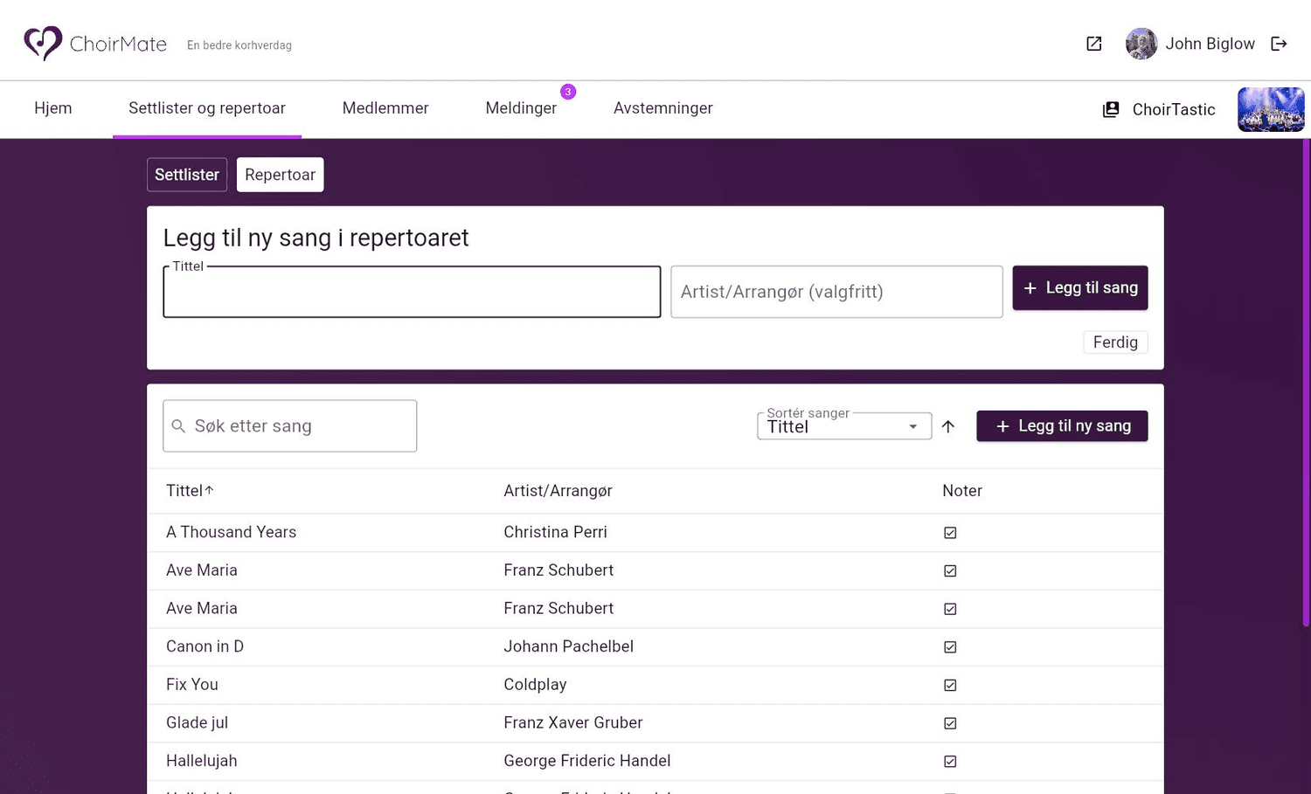The width and height of the screenshot is (1311, 794).
Task: Select the Canon in D song
Action: click(x=205, y=646)
